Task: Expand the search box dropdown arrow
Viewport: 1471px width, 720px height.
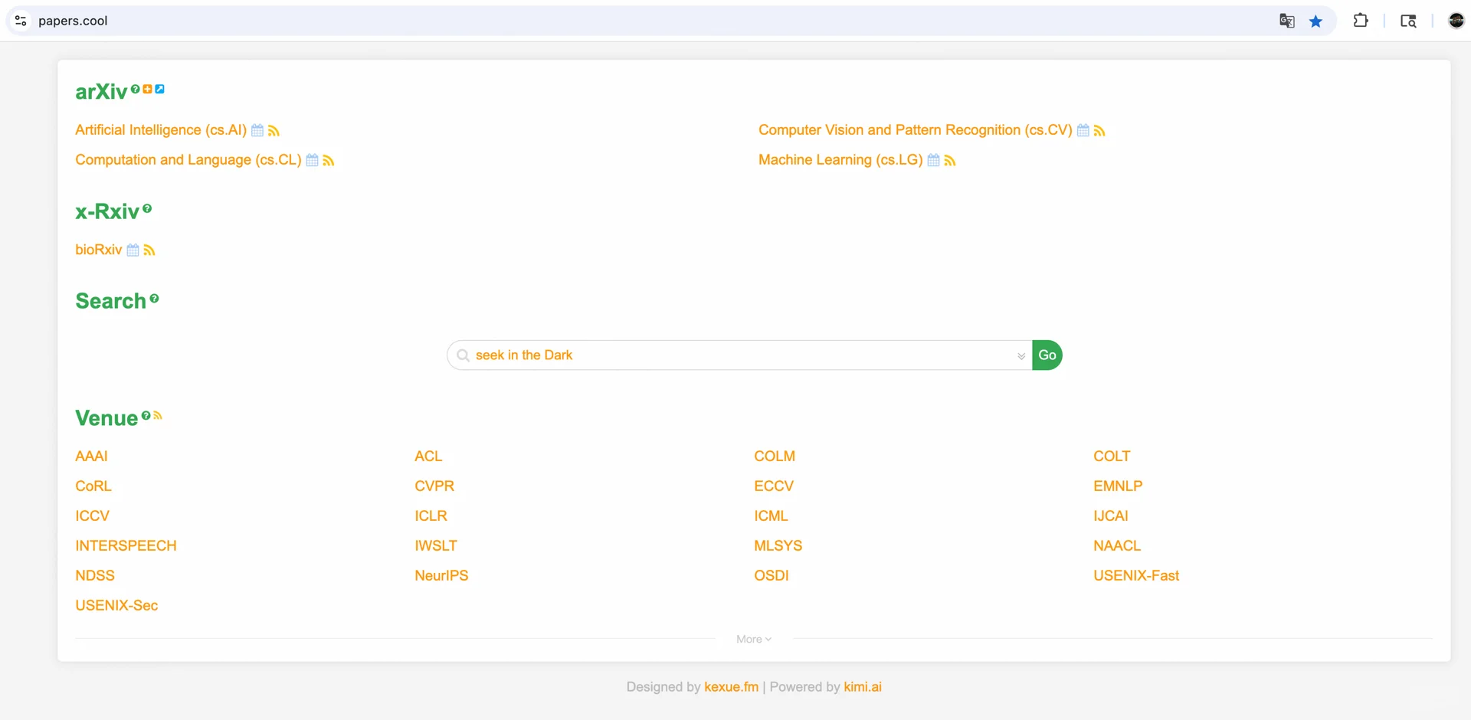Action: (1021, 356)
